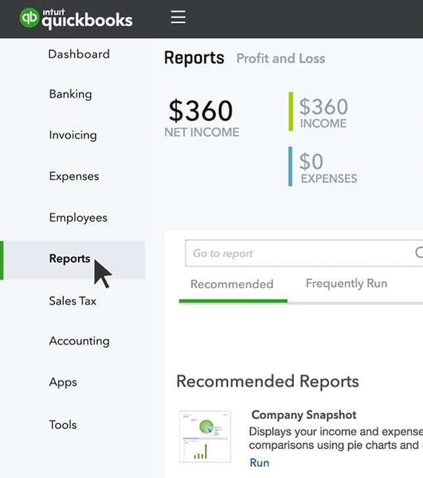Go to Accounting section
Viewport: 423px width, 478px height.
tap(79, 341)
